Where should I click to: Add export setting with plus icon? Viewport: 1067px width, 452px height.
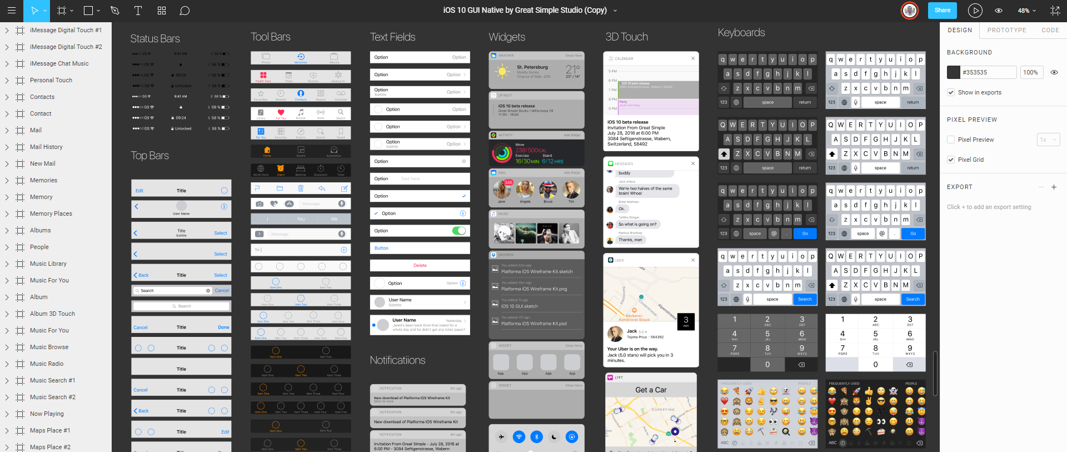coord(1054,187)
